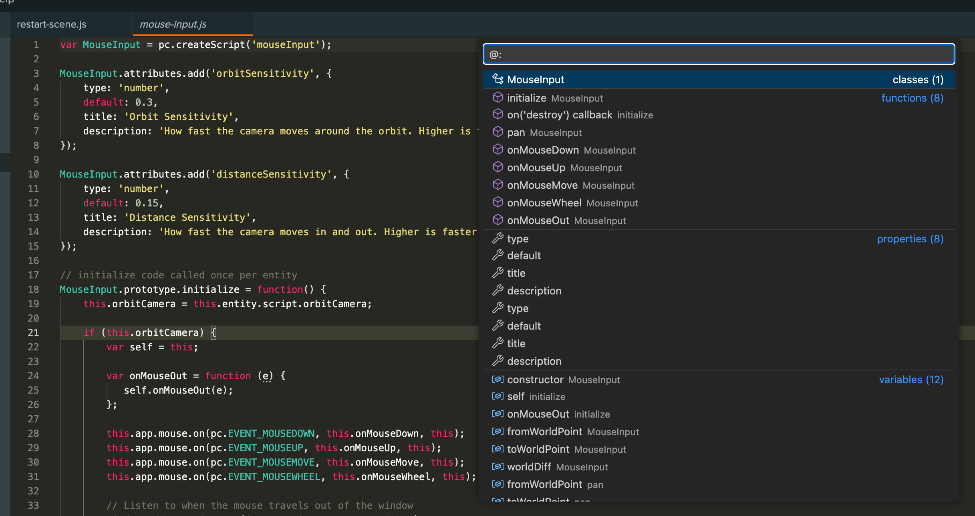Click the cube icon beside pan function
Image resolution: width=975 pixels, height=516 pixels.
(498, 132)
